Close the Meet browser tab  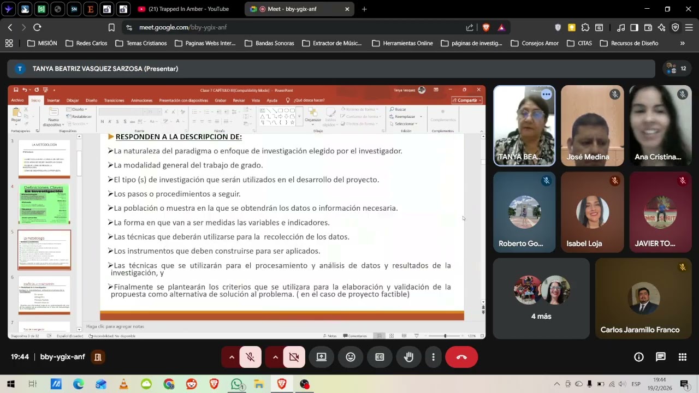click(347, 9)
